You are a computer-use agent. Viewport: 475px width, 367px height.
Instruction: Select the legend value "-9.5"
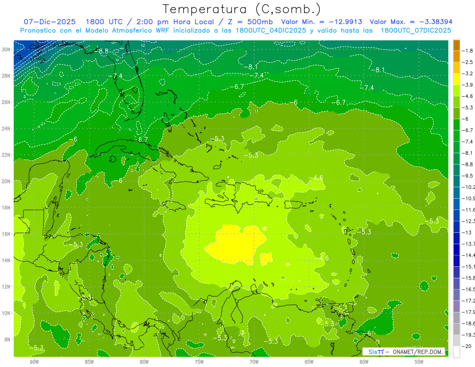tap(468, 176)
